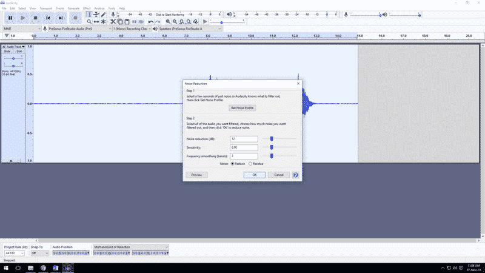The height and width of the screenshot is (273, 485).
Task: Select the Residue radio option
Action: coord(250,164)
